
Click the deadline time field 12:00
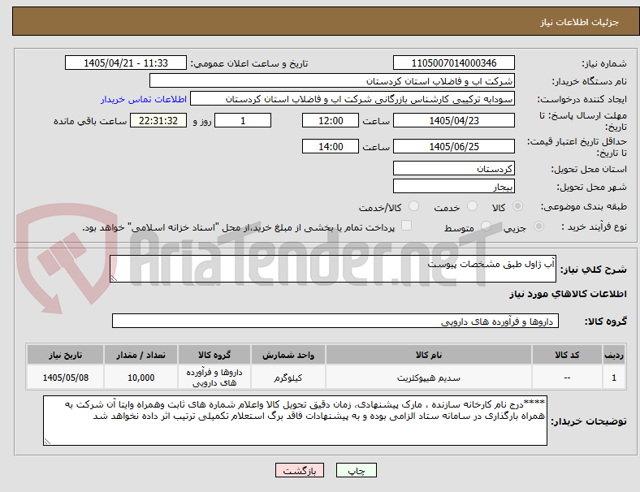331,121
